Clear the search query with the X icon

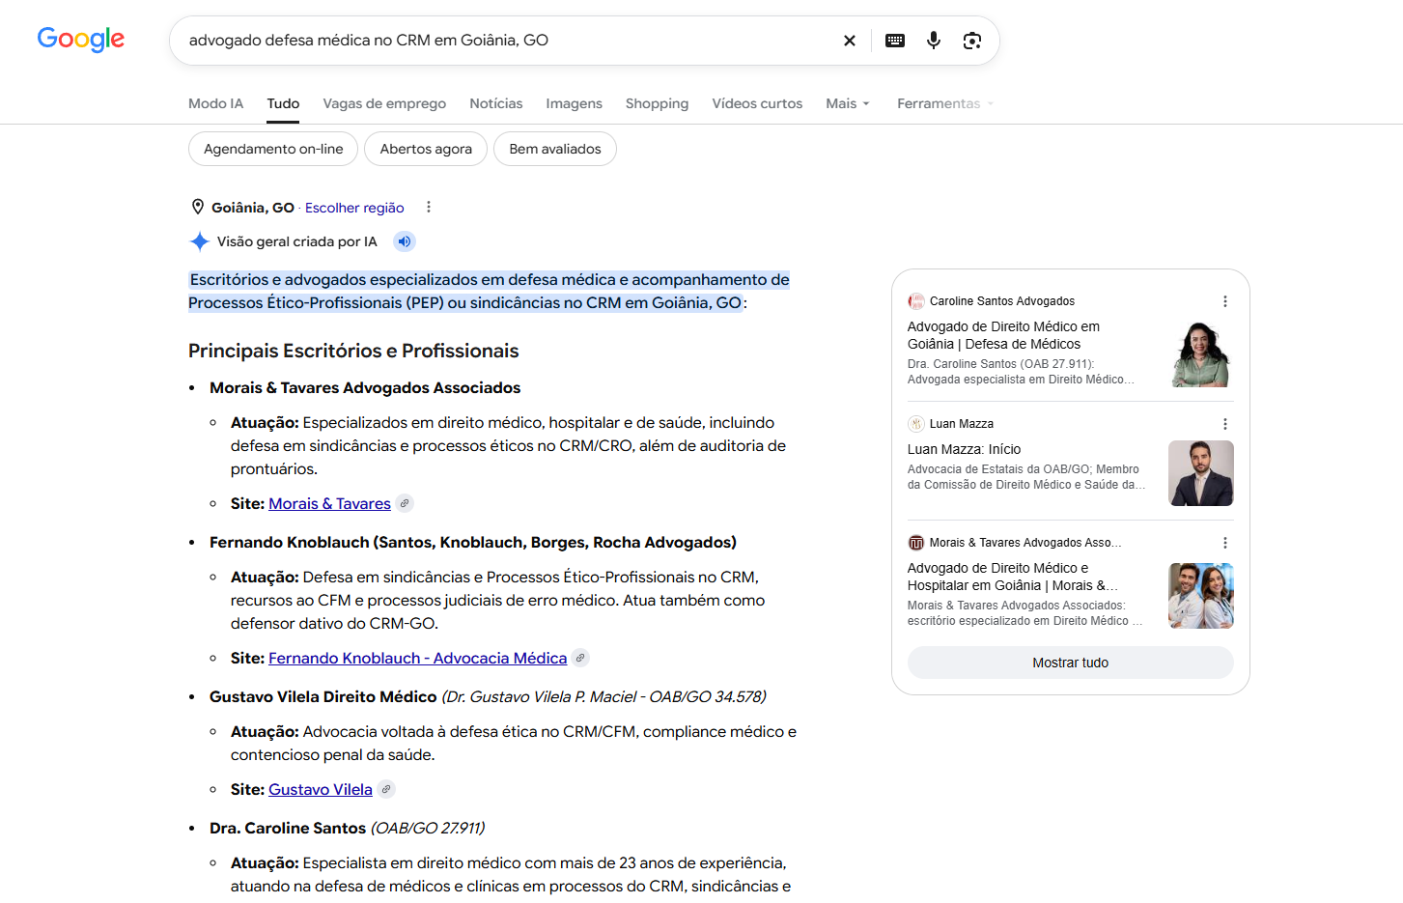coord(850,41)
